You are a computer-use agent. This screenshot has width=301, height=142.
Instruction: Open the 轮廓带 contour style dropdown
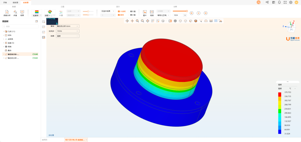click(37, 15)
